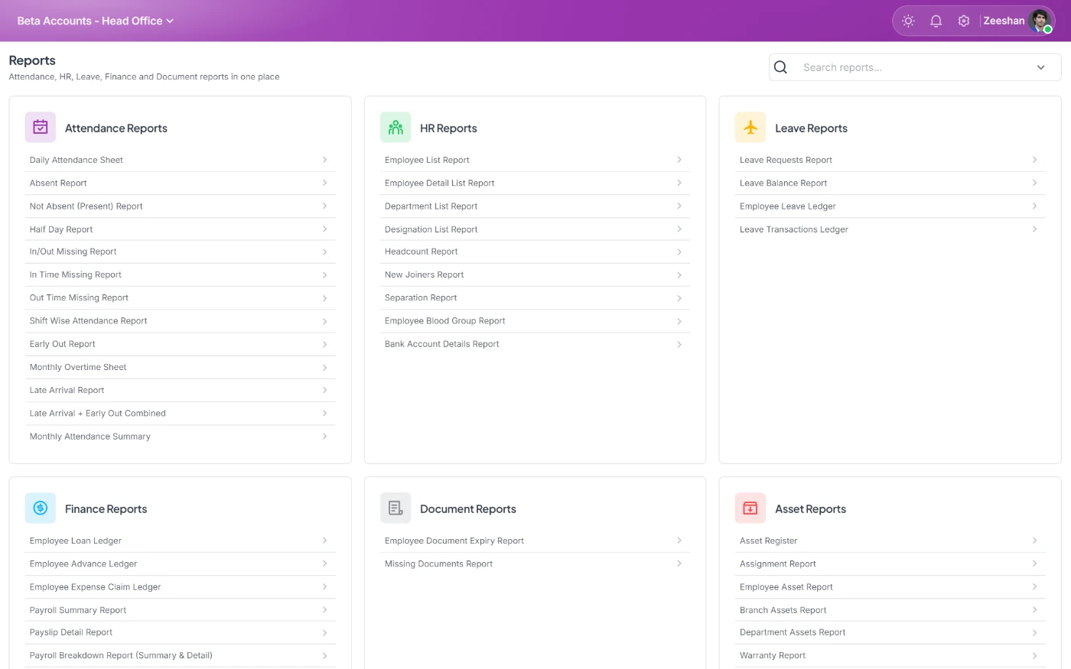Open the Beta Accounts - Head Office dropdown
This screenshot has width=1071, height=669.
96,21
